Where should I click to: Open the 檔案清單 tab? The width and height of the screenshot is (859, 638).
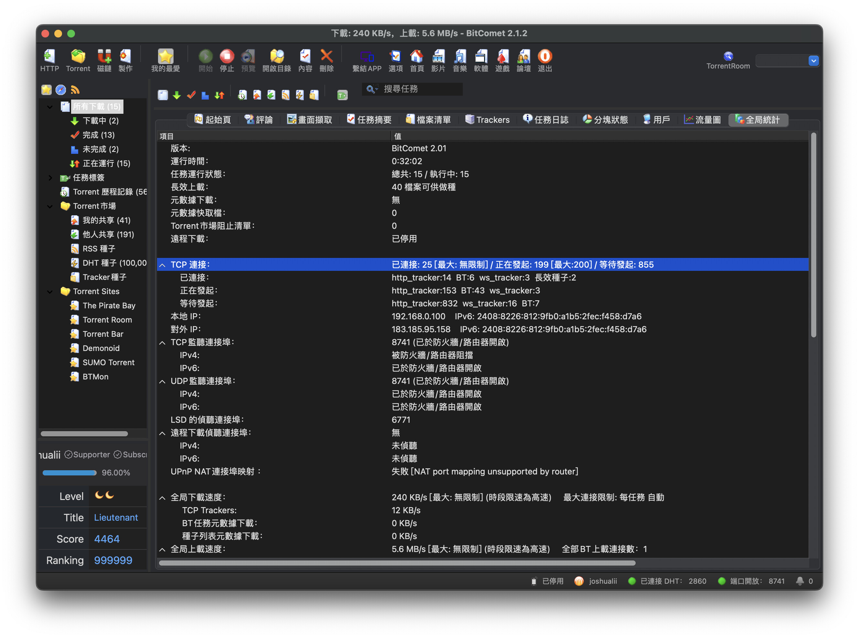[429, 120]
